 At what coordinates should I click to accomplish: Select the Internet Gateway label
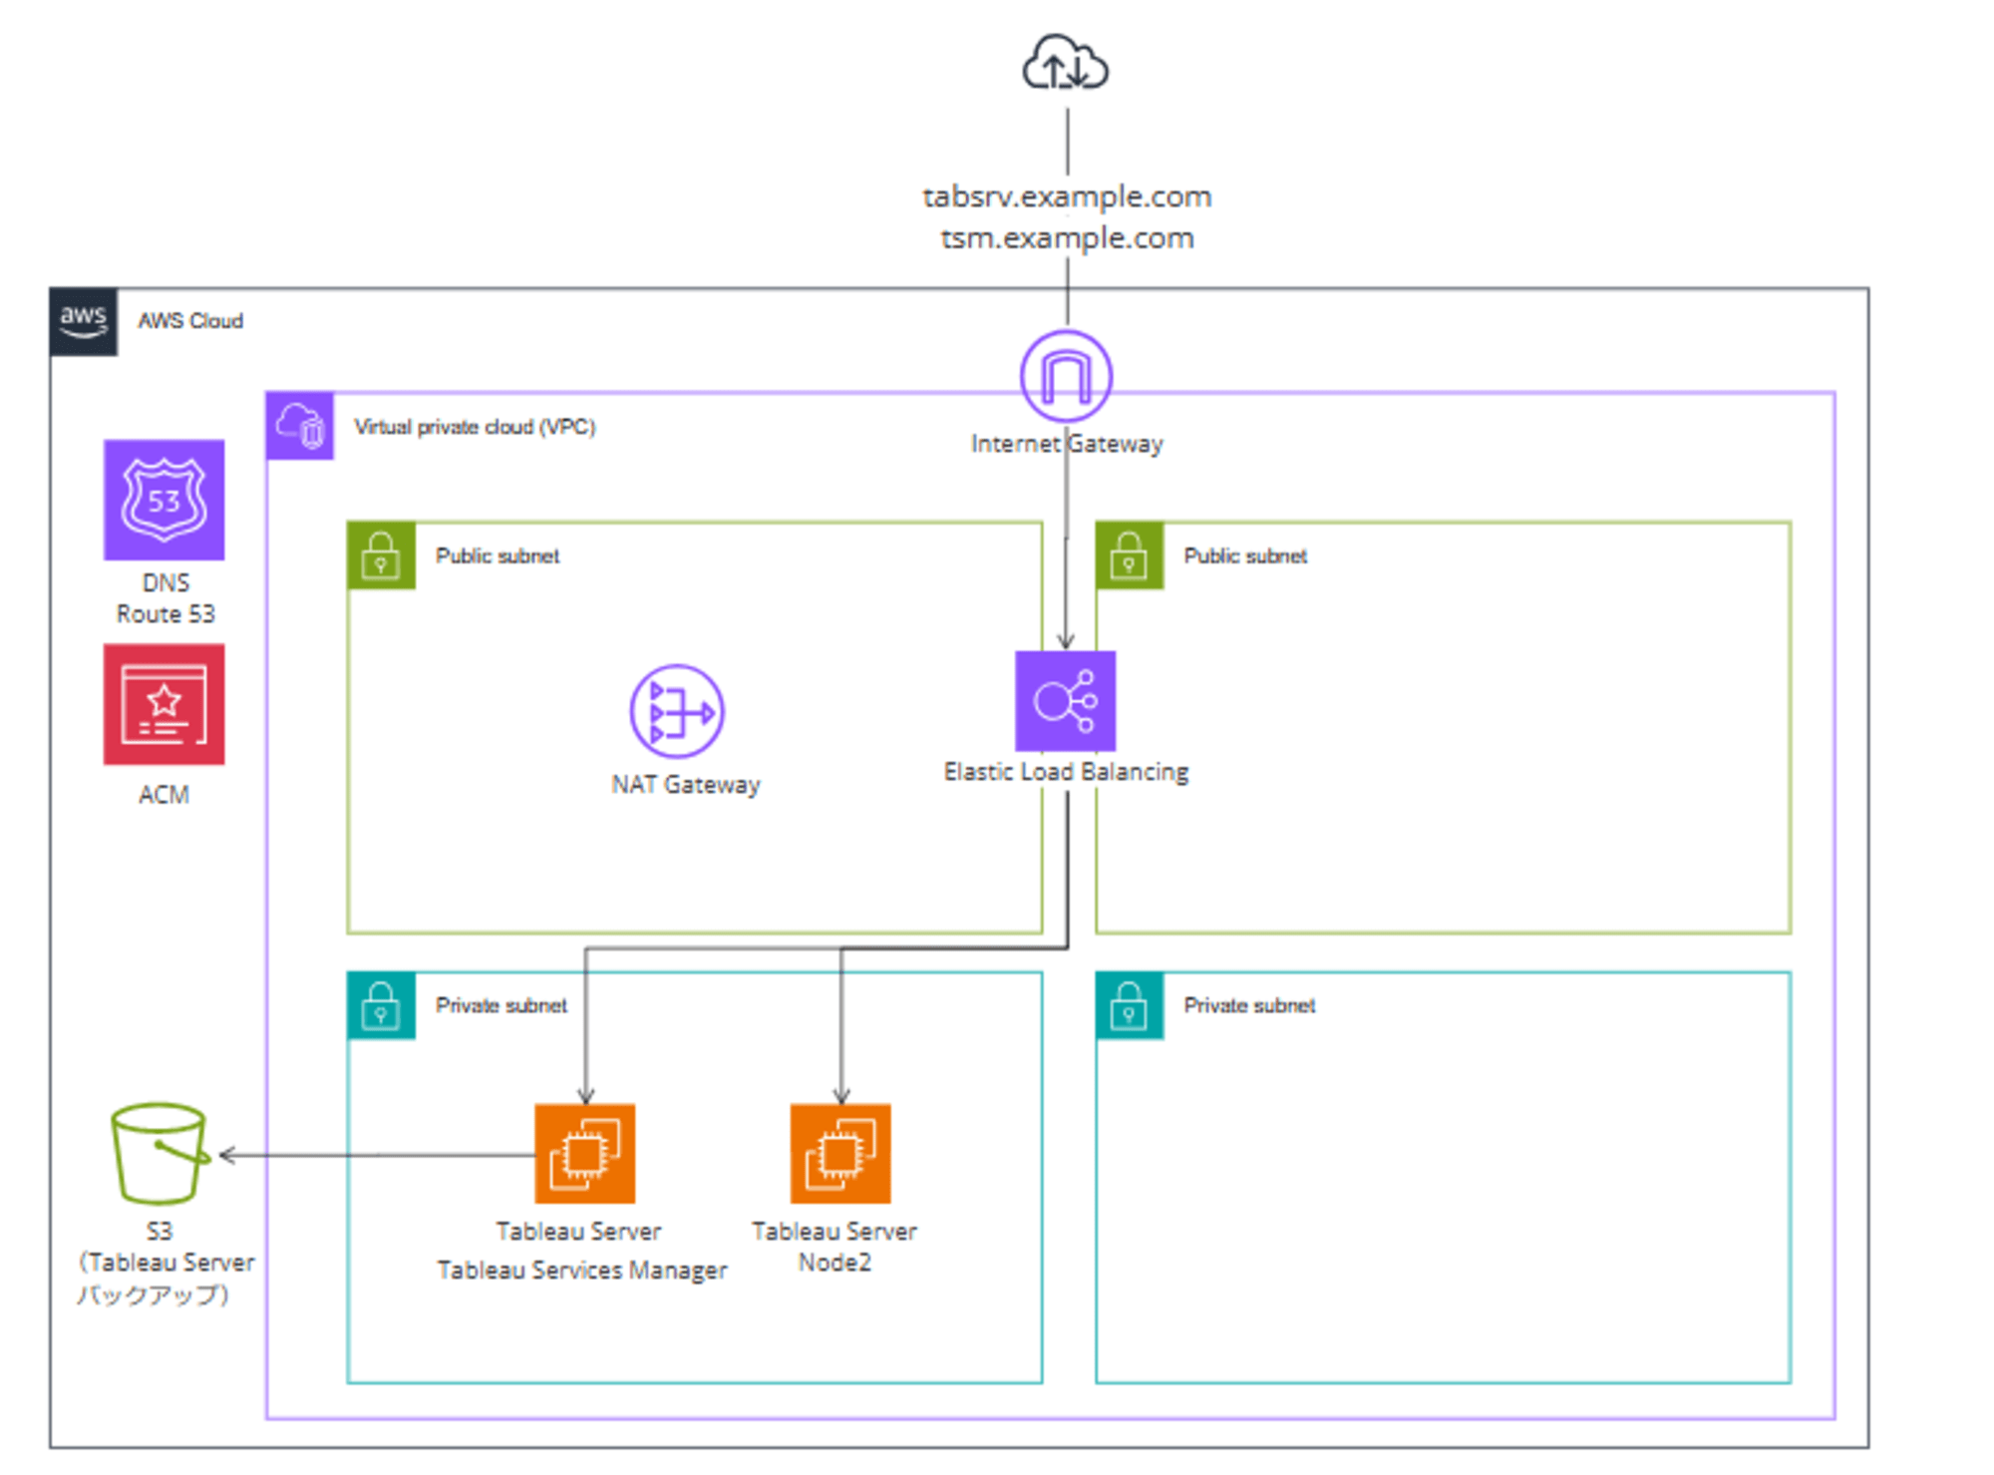(1067, 444)
